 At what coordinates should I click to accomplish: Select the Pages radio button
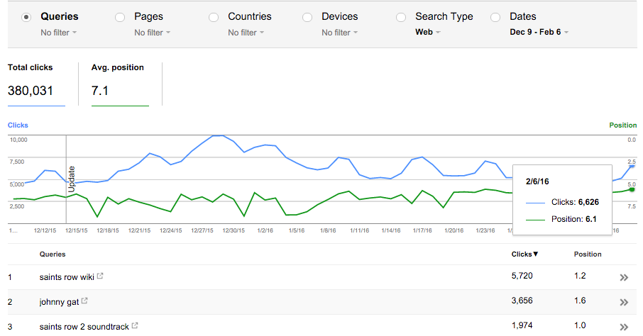(x=120, y=17)
